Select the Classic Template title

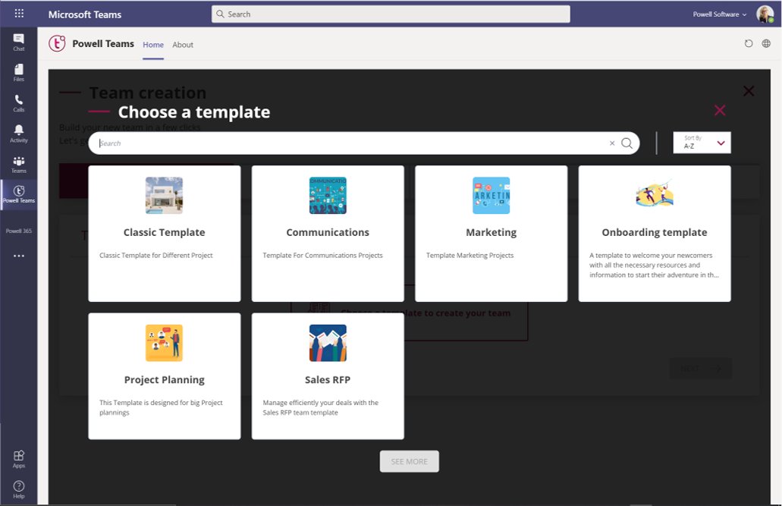pos(164,232)
